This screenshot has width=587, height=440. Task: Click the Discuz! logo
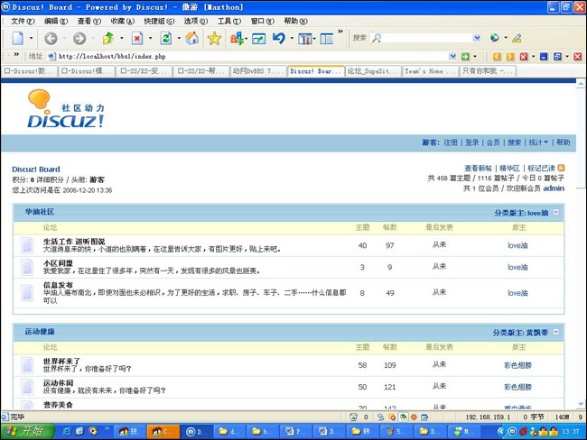66,109
